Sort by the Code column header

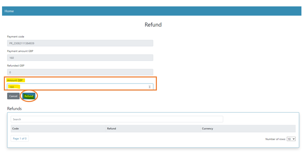pyautogui.click(x=16, y=129)
